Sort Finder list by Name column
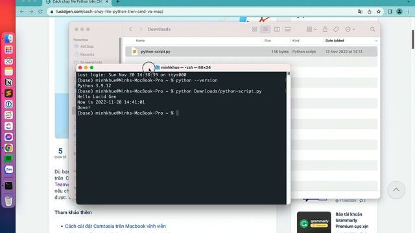415x233 pixels. 140,41
